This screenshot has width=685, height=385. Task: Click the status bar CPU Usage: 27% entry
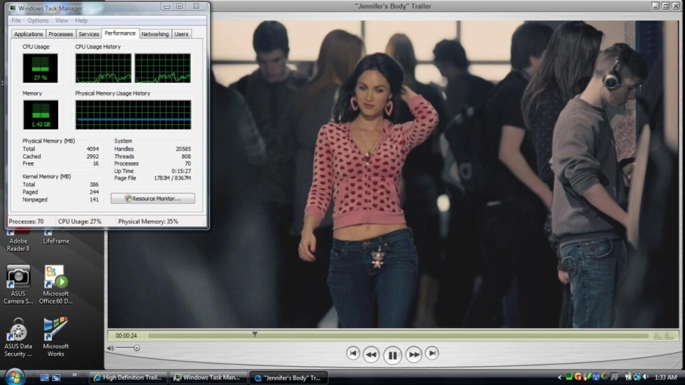pyautogui.click(x=80, y=222)
